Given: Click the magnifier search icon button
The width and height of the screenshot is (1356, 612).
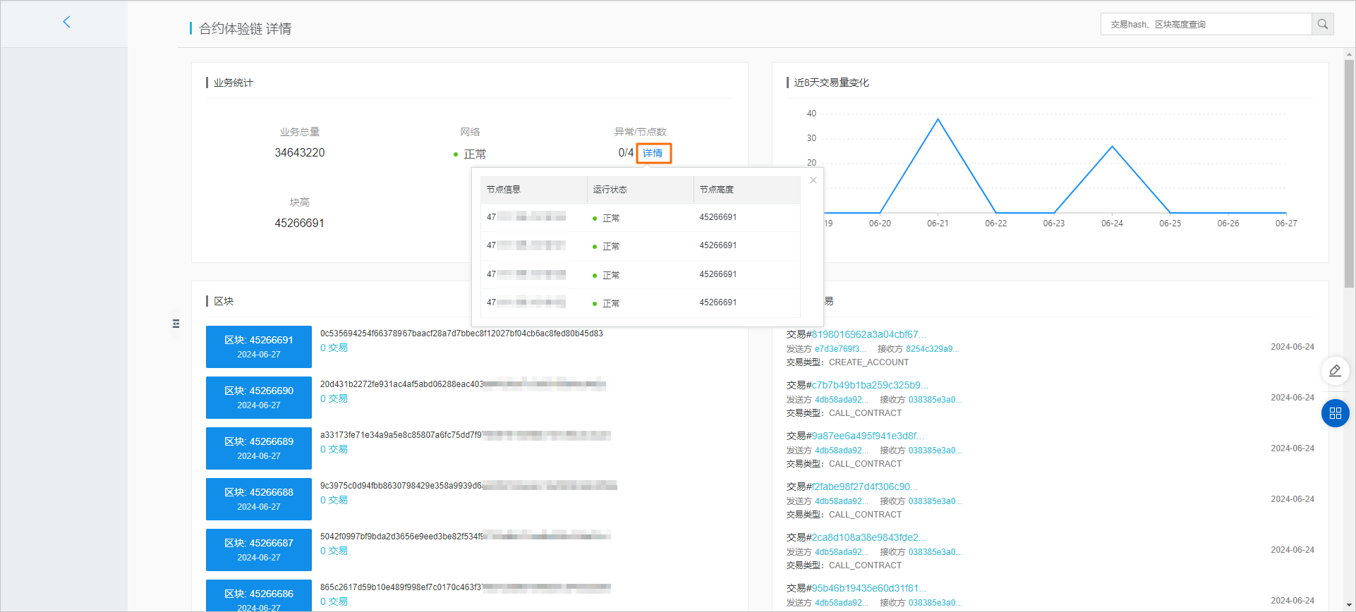Looking at the screenshot, I should pos(1323,24).
